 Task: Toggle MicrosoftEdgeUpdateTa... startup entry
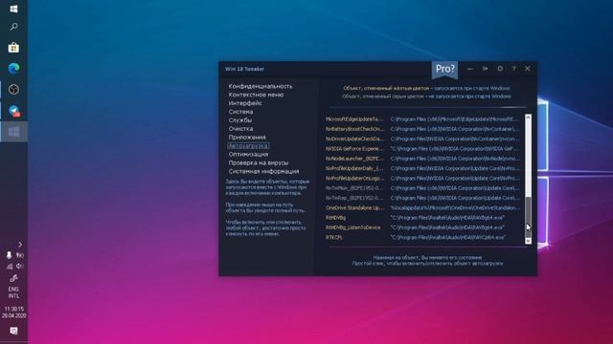[x=354, y=118]
